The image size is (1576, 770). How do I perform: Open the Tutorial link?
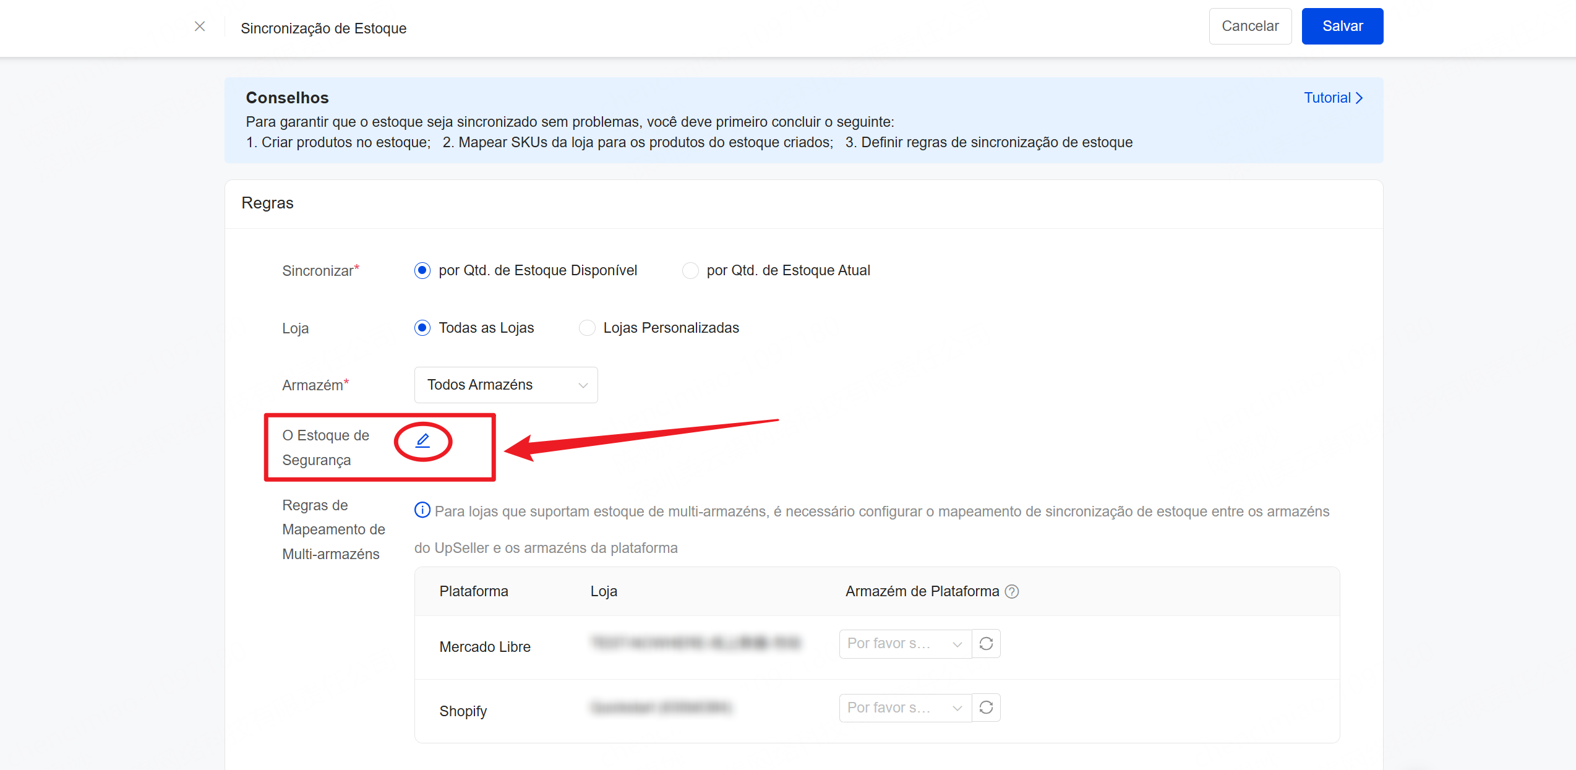click(1327, 98)
